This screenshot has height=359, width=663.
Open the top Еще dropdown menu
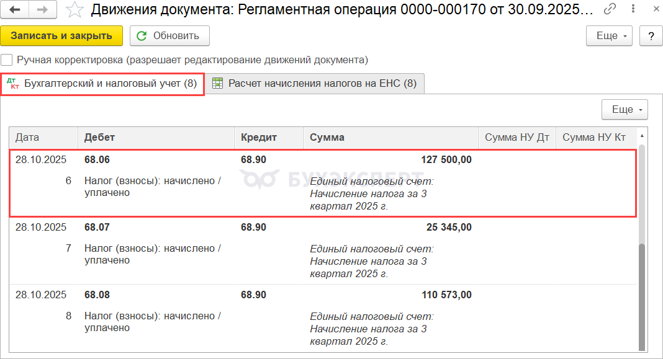pyautogui.click(x=608, y=36)
